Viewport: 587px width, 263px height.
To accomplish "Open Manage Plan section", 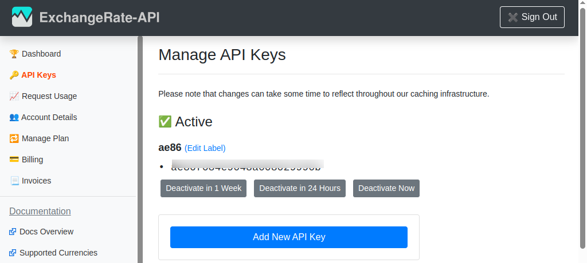I will coord(45,138).
